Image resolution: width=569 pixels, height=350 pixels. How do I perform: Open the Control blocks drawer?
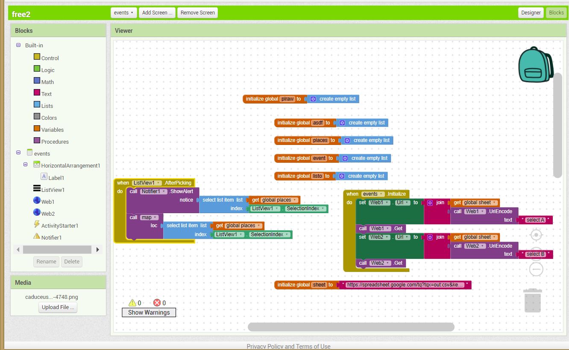[x=50, y=58]
